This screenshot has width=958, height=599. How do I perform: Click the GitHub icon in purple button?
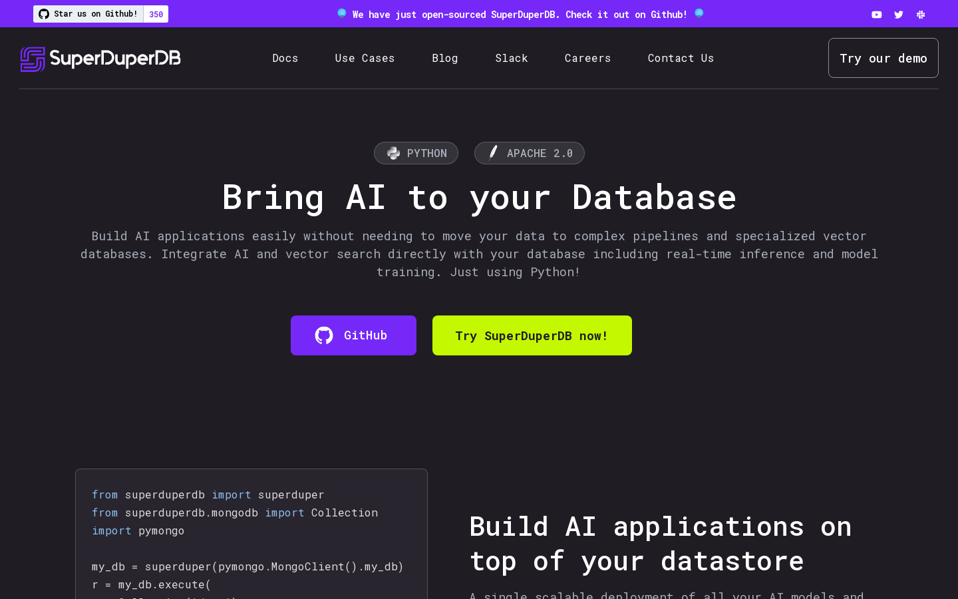click(324, 335)
